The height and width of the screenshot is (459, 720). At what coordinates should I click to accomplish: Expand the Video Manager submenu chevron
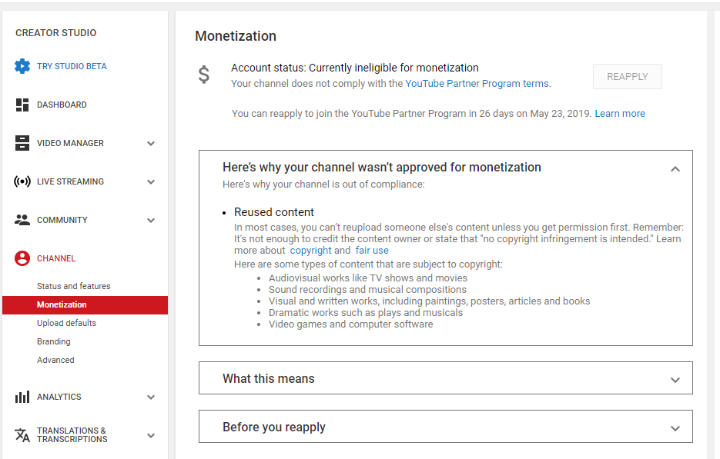pos(151,144)
